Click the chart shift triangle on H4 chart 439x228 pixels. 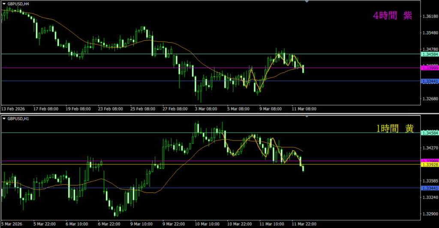pos(307,2)
